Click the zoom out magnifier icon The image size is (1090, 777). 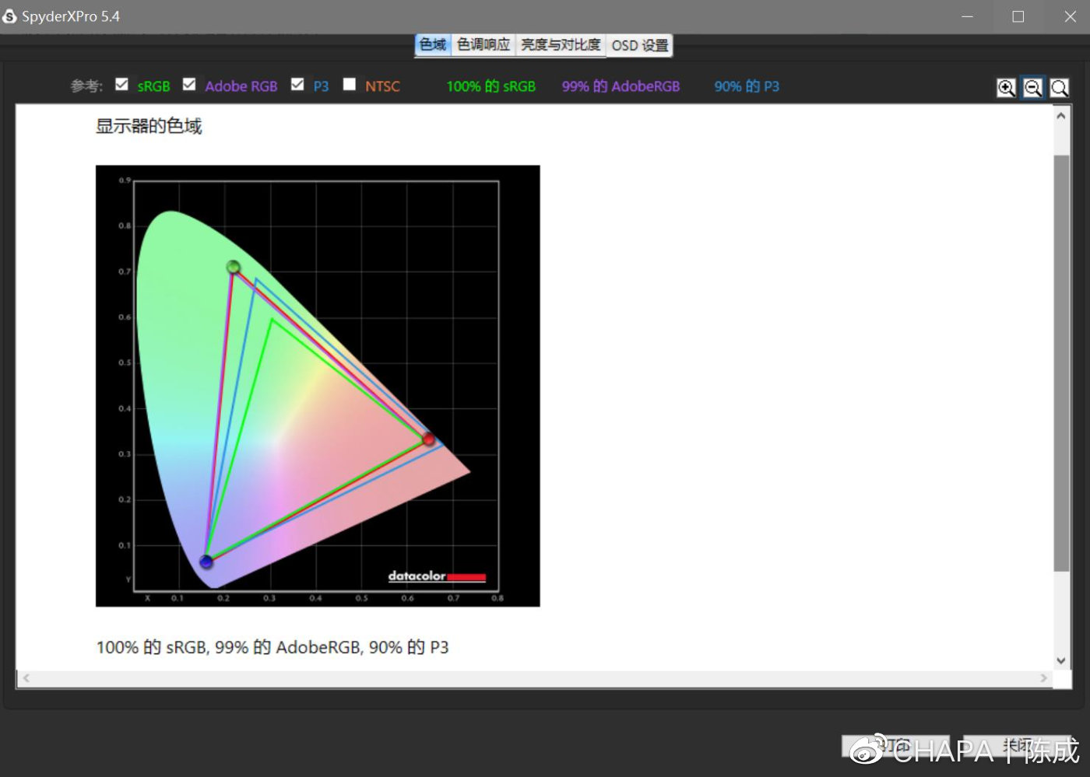(x=1032, y=88)
